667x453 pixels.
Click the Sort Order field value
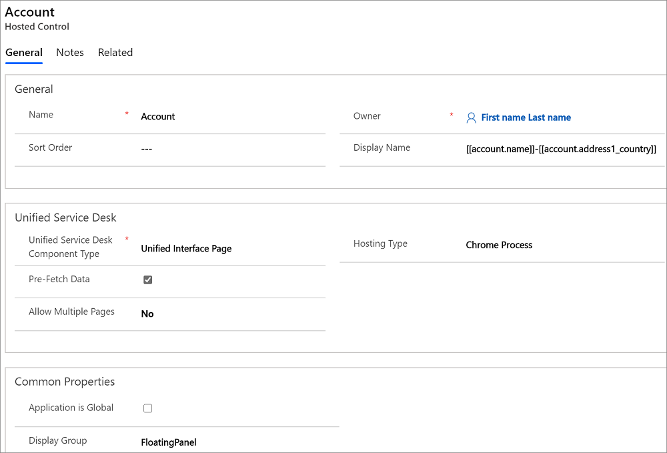147,149
